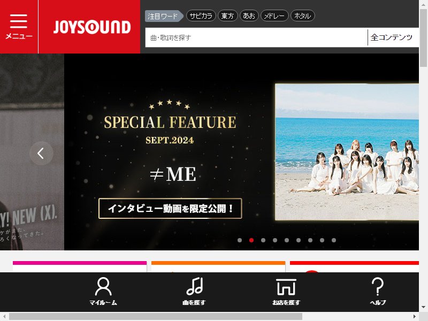Open マイルーム from the bottom bar
Viewport: 428px width, 321px height.
tap(103, 291)
